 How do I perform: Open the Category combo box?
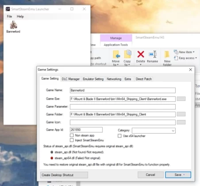[x=154, y=131]
